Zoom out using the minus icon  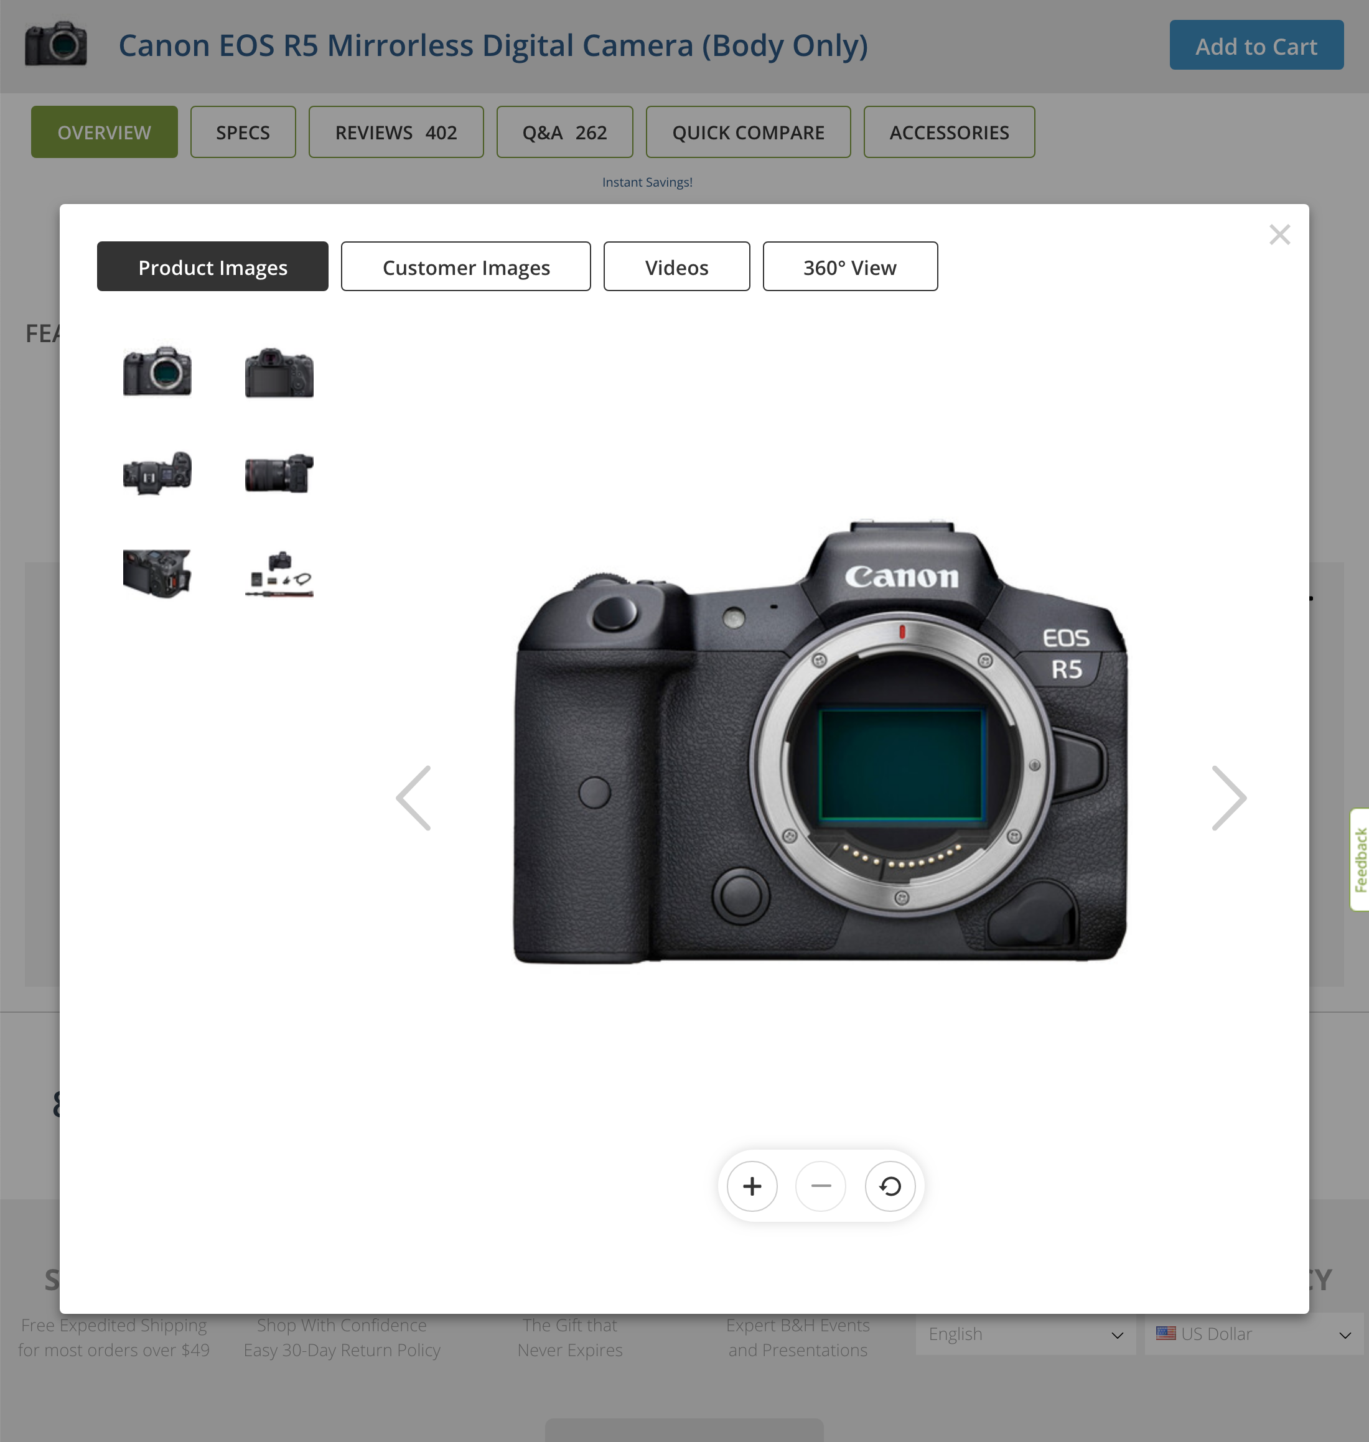[821, 1187]
